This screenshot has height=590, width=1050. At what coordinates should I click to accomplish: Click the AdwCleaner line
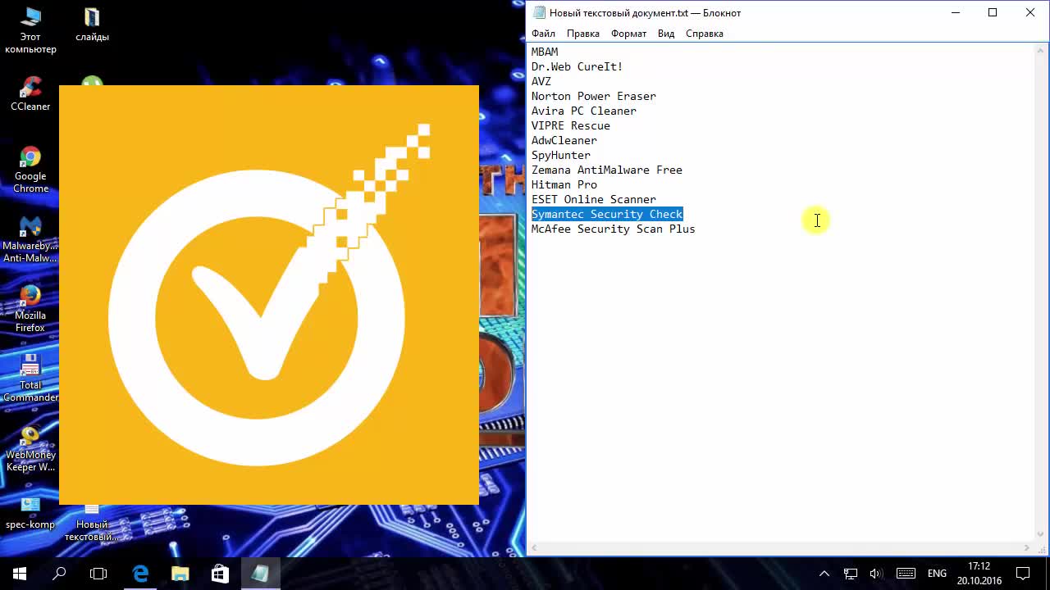pos(564,140)
